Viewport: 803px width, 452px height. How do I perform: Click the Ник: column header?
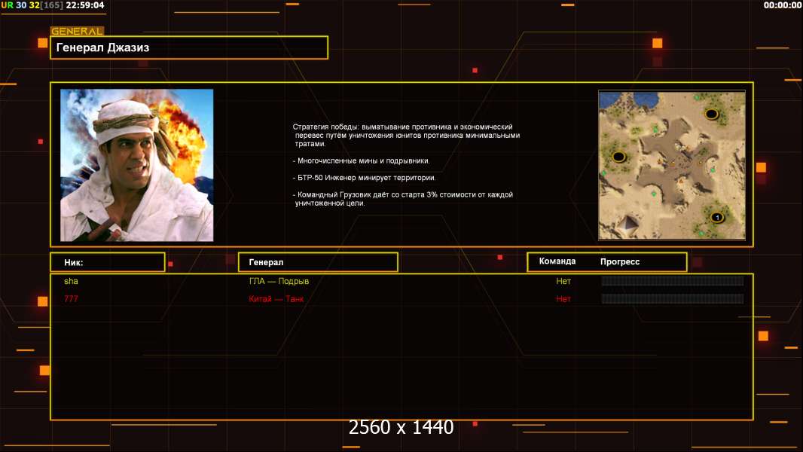click(107, 262)
